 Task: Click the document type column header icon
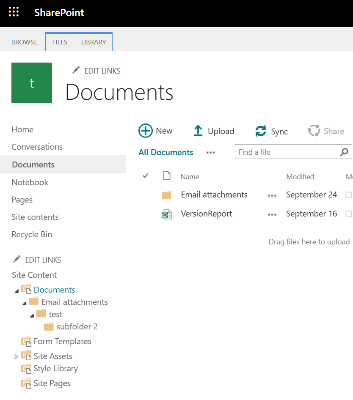click(167, 176)
